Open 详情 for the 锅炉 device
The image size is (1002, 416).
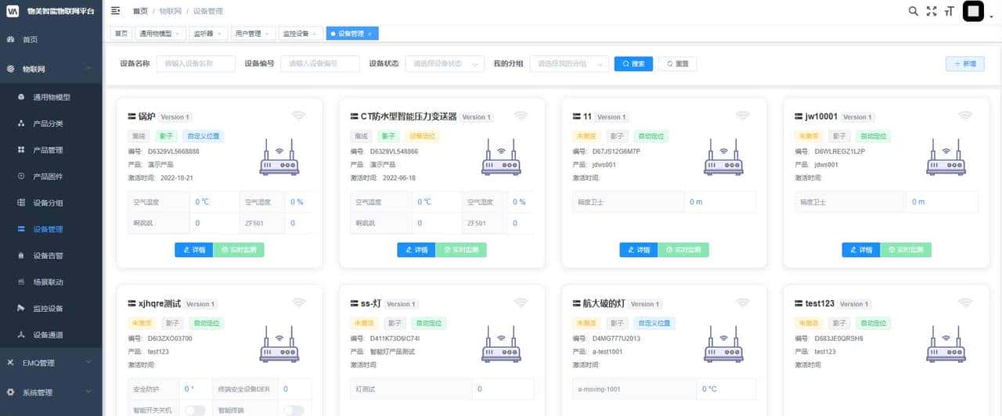pyautogui.click(x=194, y=250)
